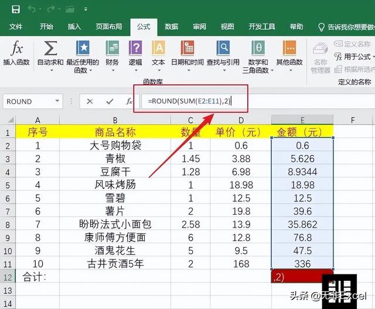Expand the 财务 dropdown arrow

coord(113,70)
